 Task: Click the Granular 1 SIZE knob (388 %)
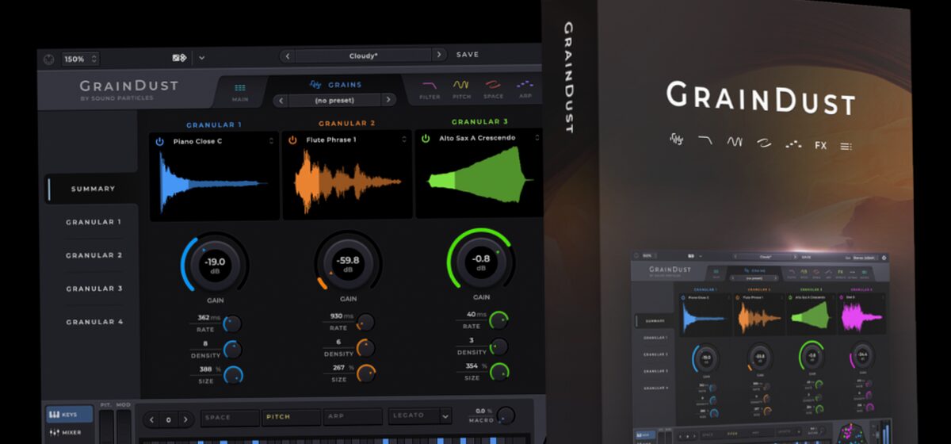pos(233,375)
